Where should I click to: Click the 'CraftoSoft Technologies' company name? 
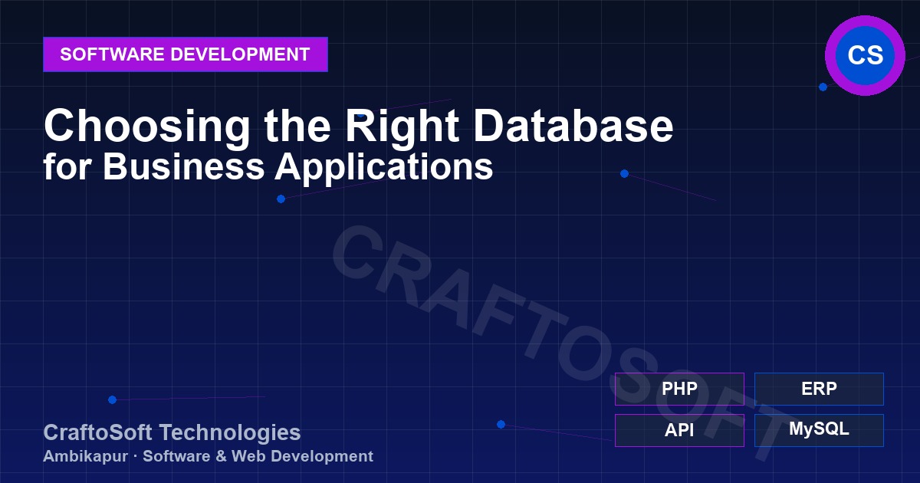[172, 432]
